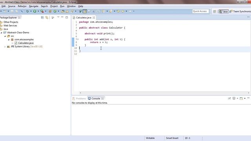This screenshot has height=141, width=251.
Task: Open the New Java Class dropdown arrow
Action: click(x=58, y=11)
